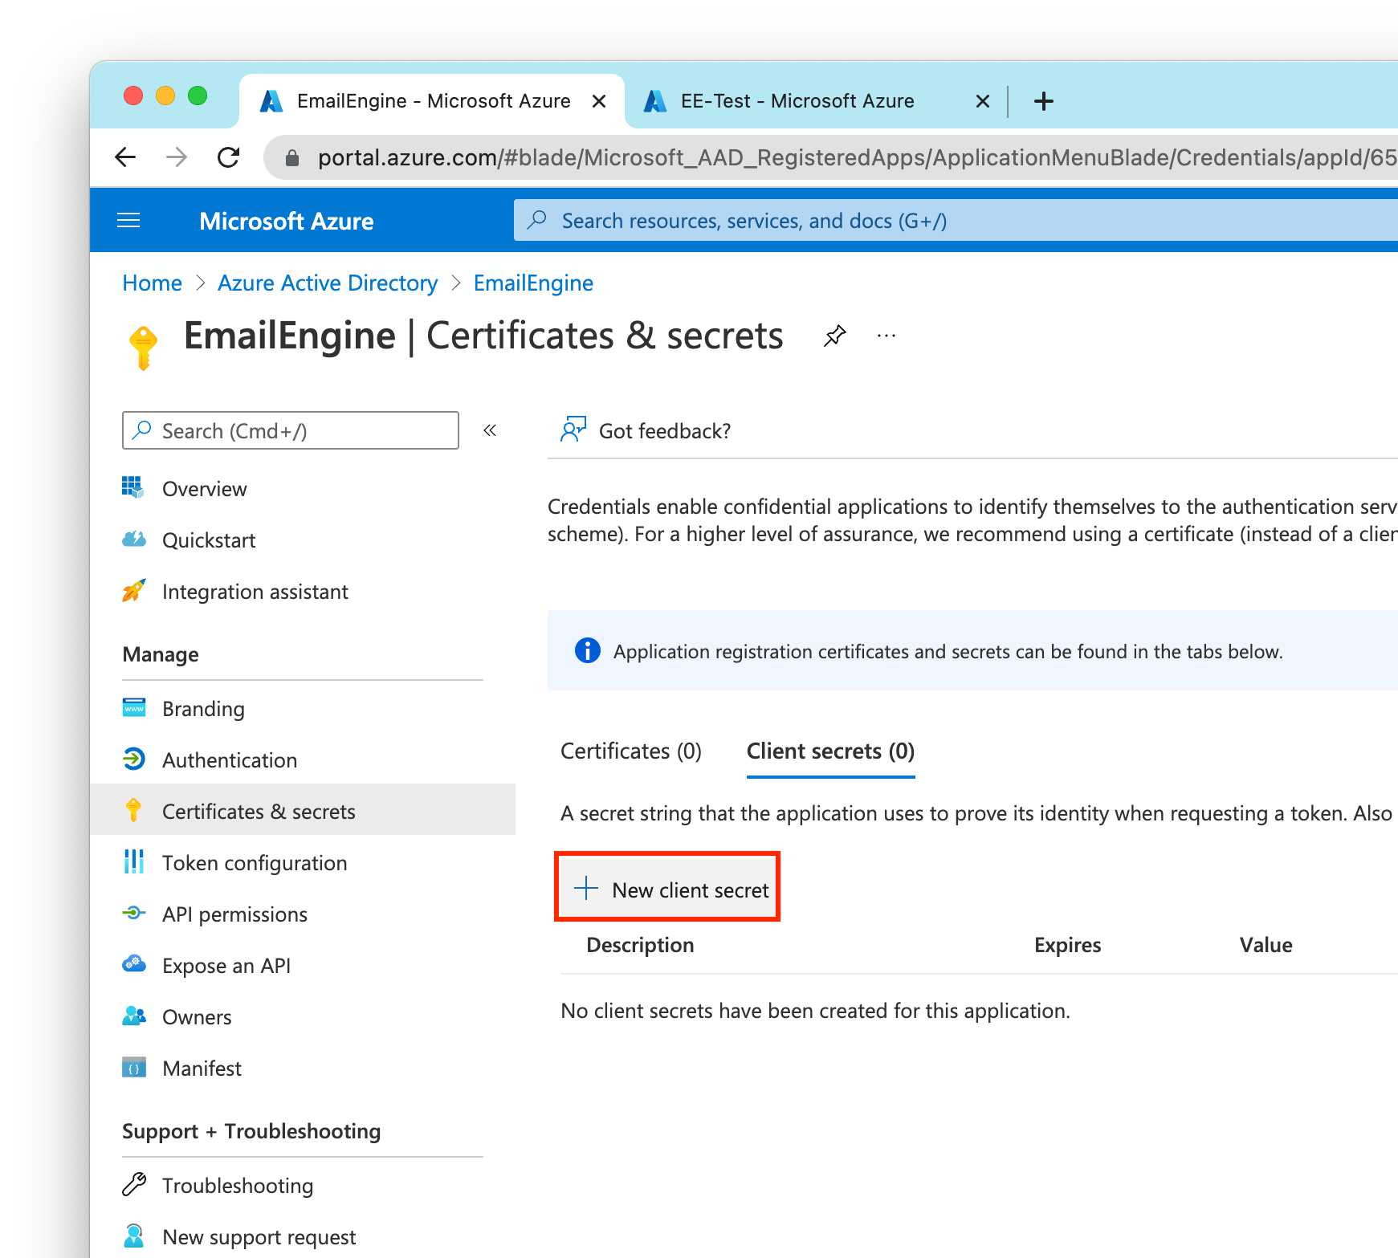The height and width of the screenshot is (1258, 1398).
Task: Click the padlock site info icon
Action: [x=292, y=158]
